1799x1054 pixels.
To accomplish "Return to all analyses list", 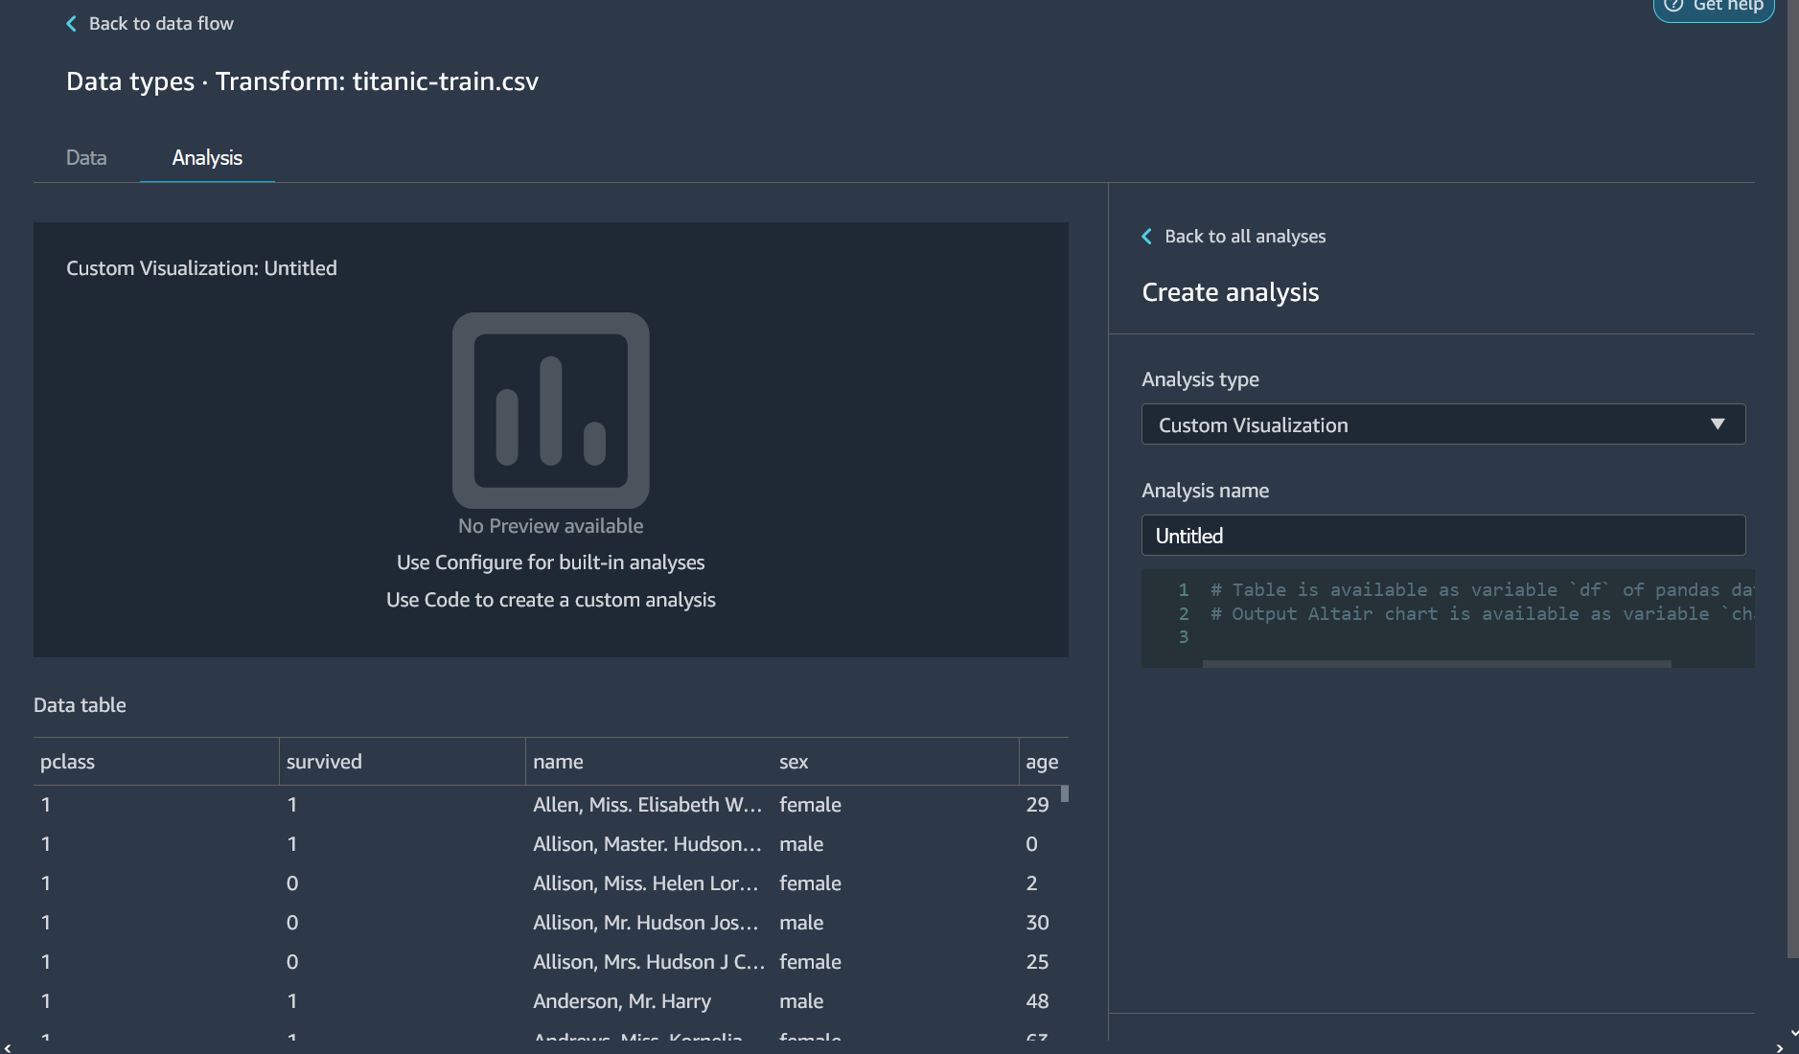I will pos(1244,237).
